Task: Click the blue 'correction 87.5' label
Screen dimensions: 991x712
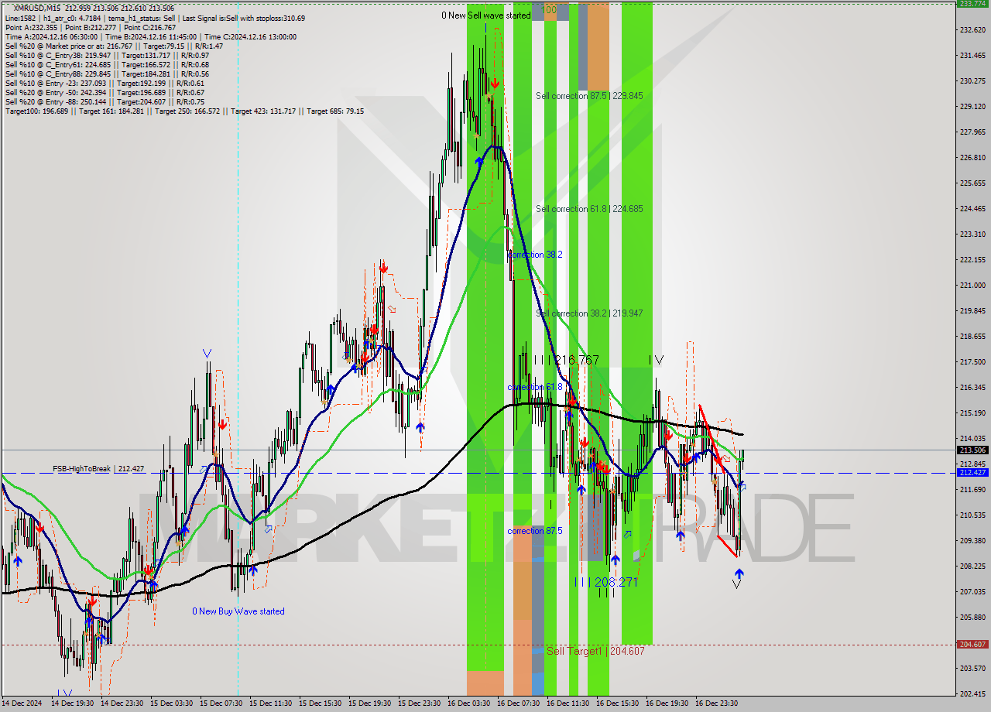Action: (x=535, y=531)
